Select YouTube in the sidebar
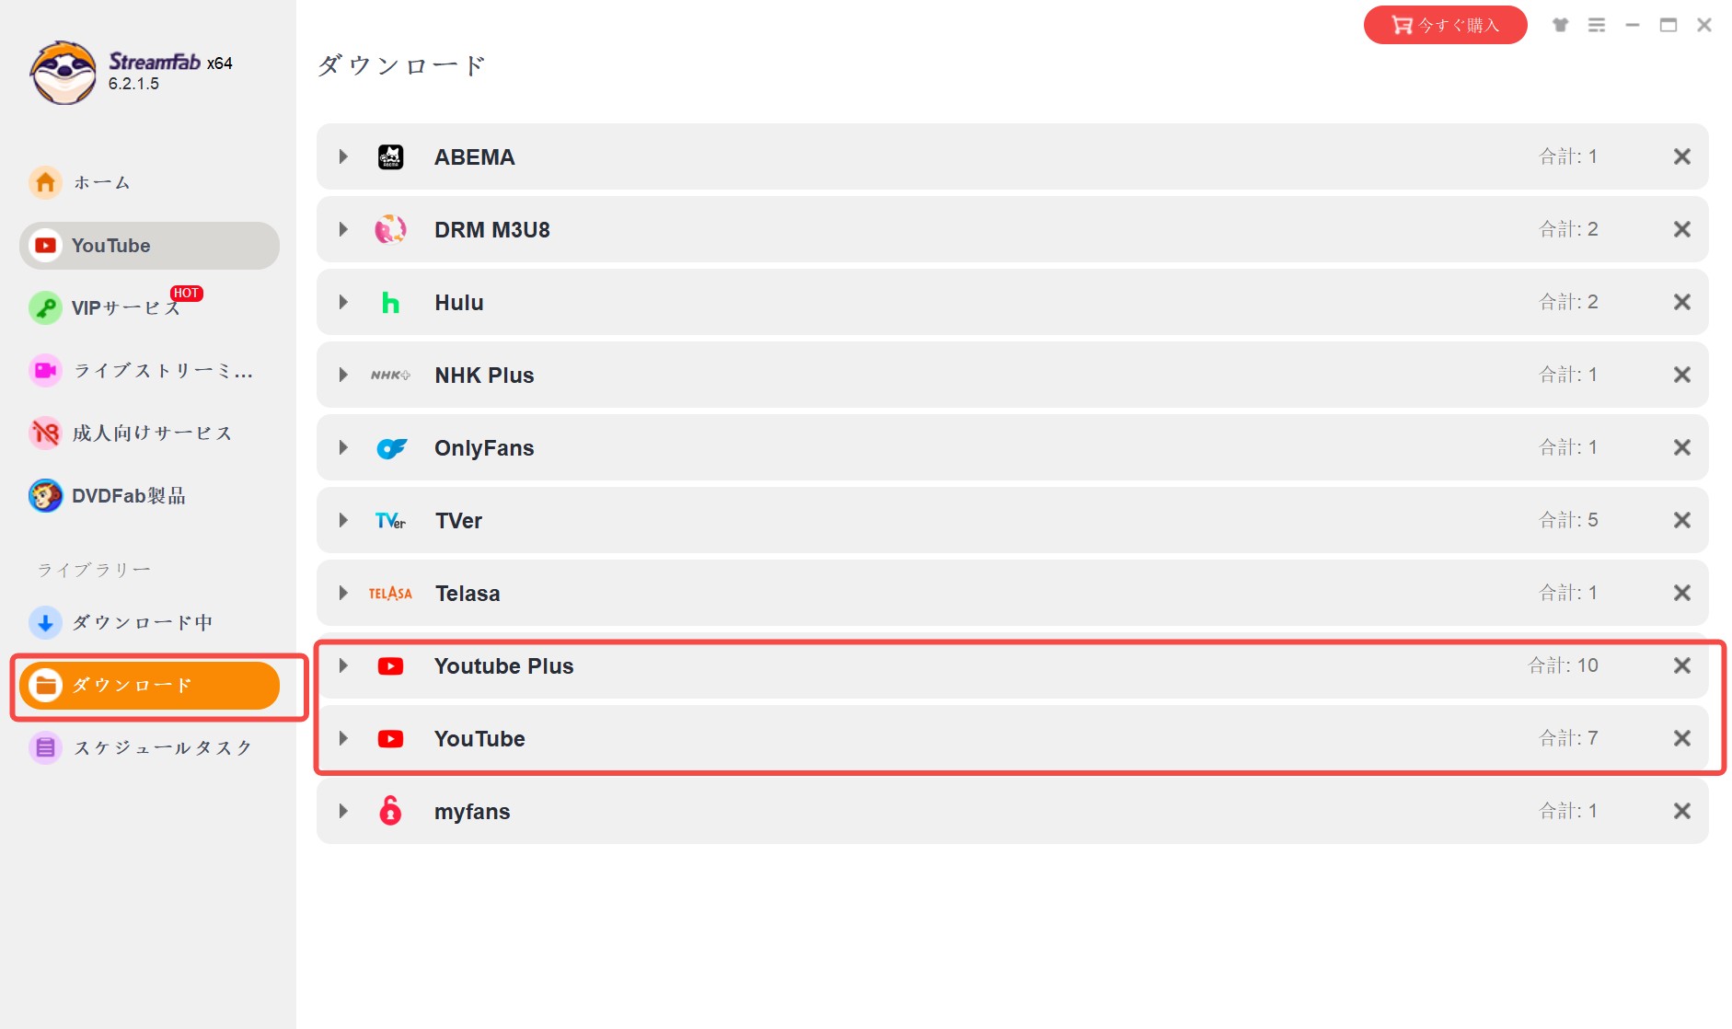The image size is (1732, 1029). pyautogui.click(x=149, y=246)
